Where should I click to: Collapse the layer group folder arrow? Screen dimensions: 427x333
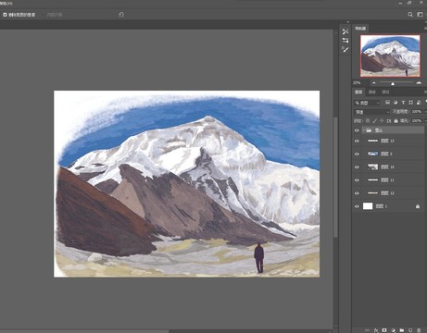point(363,130)
